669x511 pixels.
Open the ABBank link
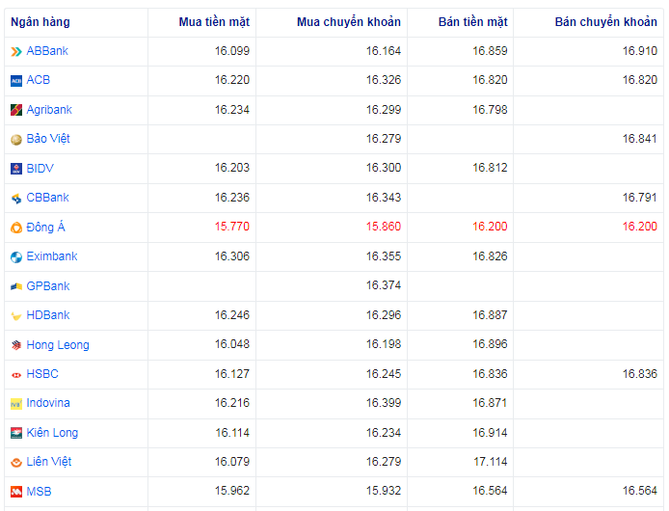pos(47,51)
